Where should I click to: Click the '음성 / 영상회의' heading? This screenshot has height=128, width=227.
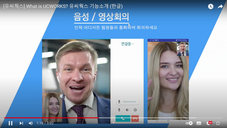tap(101, 17)
